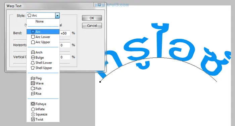Viewport: 235px width, 126px height.
Task: Pick the Rise warp icon
Action: coord(33,94)
